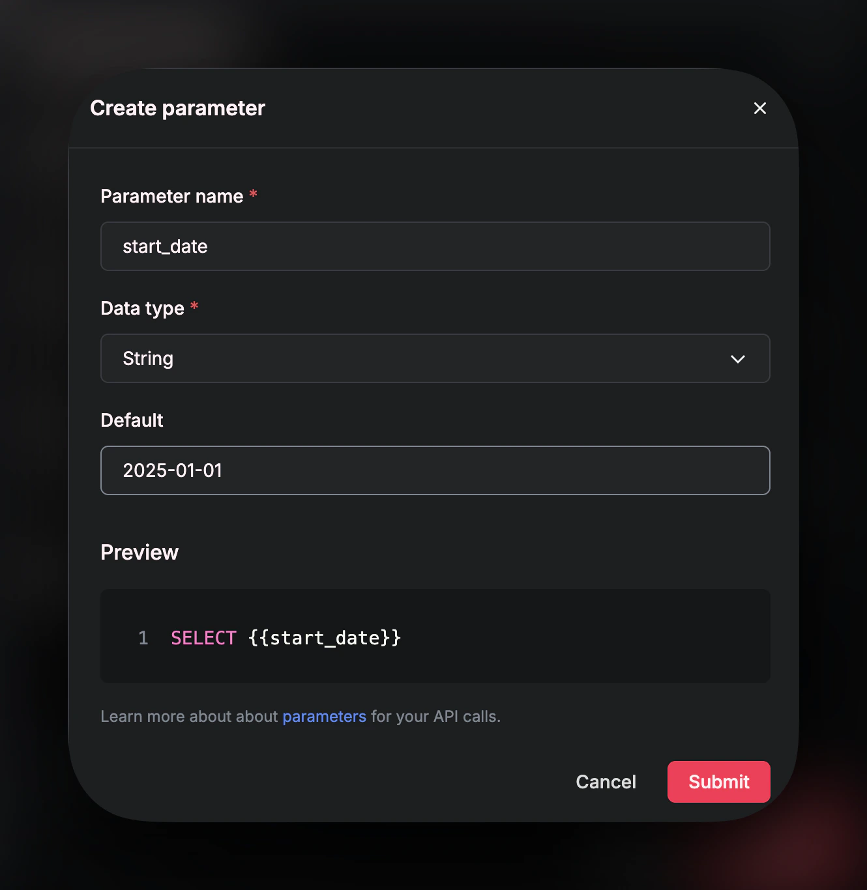Expand the String type selector
The width and height of the screenshot is (867, 890).
[435, 358]
